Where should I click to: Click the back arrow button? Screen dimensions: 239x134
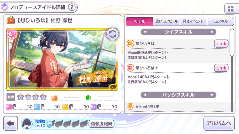pos(10,123)
